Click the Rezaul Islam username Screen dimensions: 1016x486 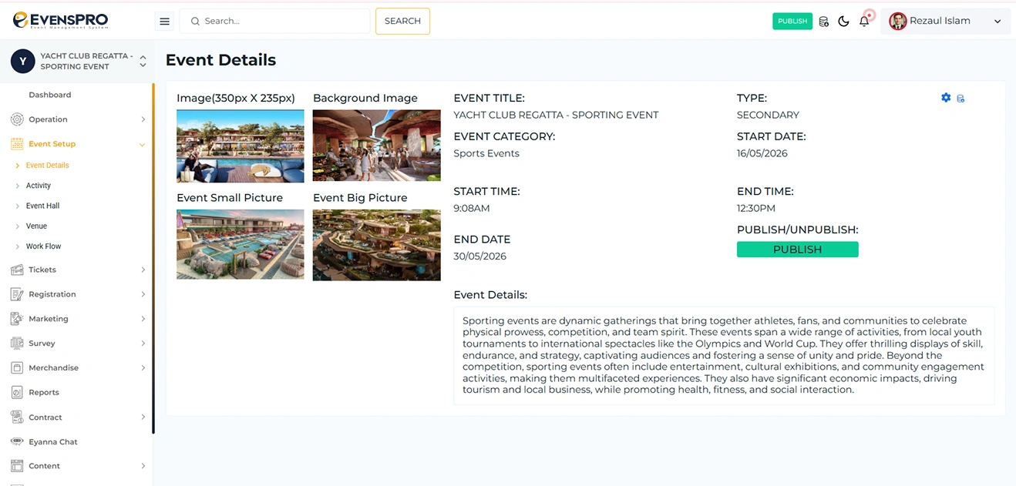[940, 21]
